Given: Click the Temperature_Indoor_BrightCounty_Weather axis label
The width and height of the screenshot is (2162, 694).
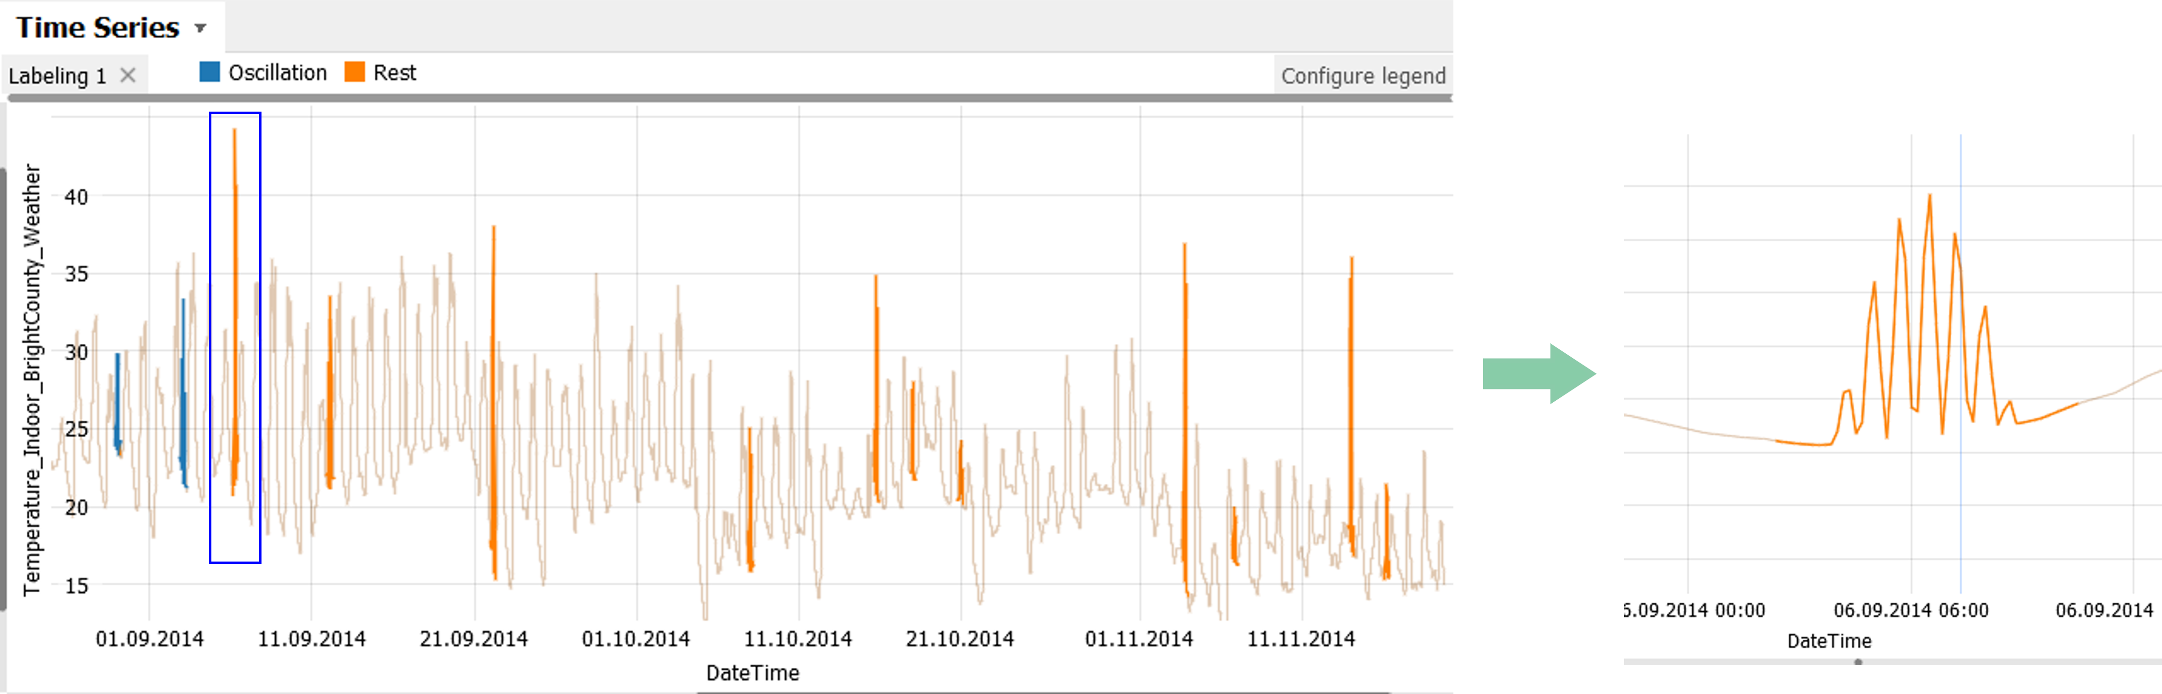Looking at the screenshot, I should 32,379.
